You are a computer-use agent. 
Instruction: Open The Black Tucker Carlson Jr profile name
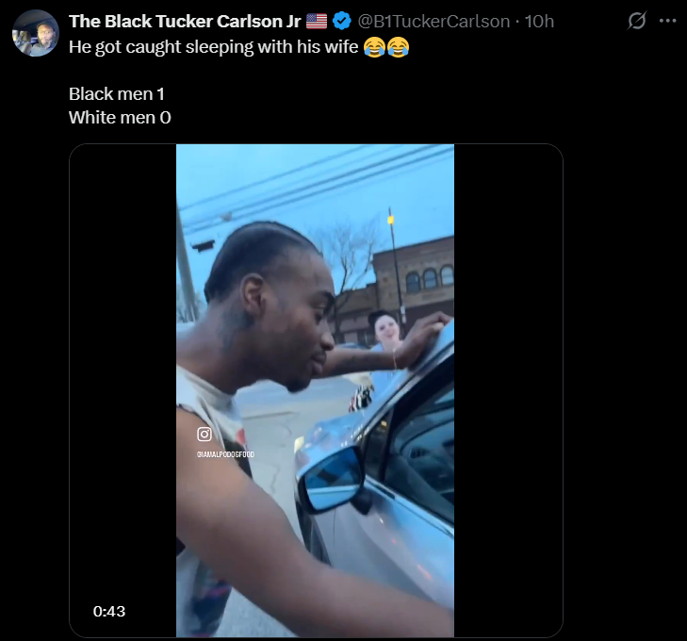(185, 21)
